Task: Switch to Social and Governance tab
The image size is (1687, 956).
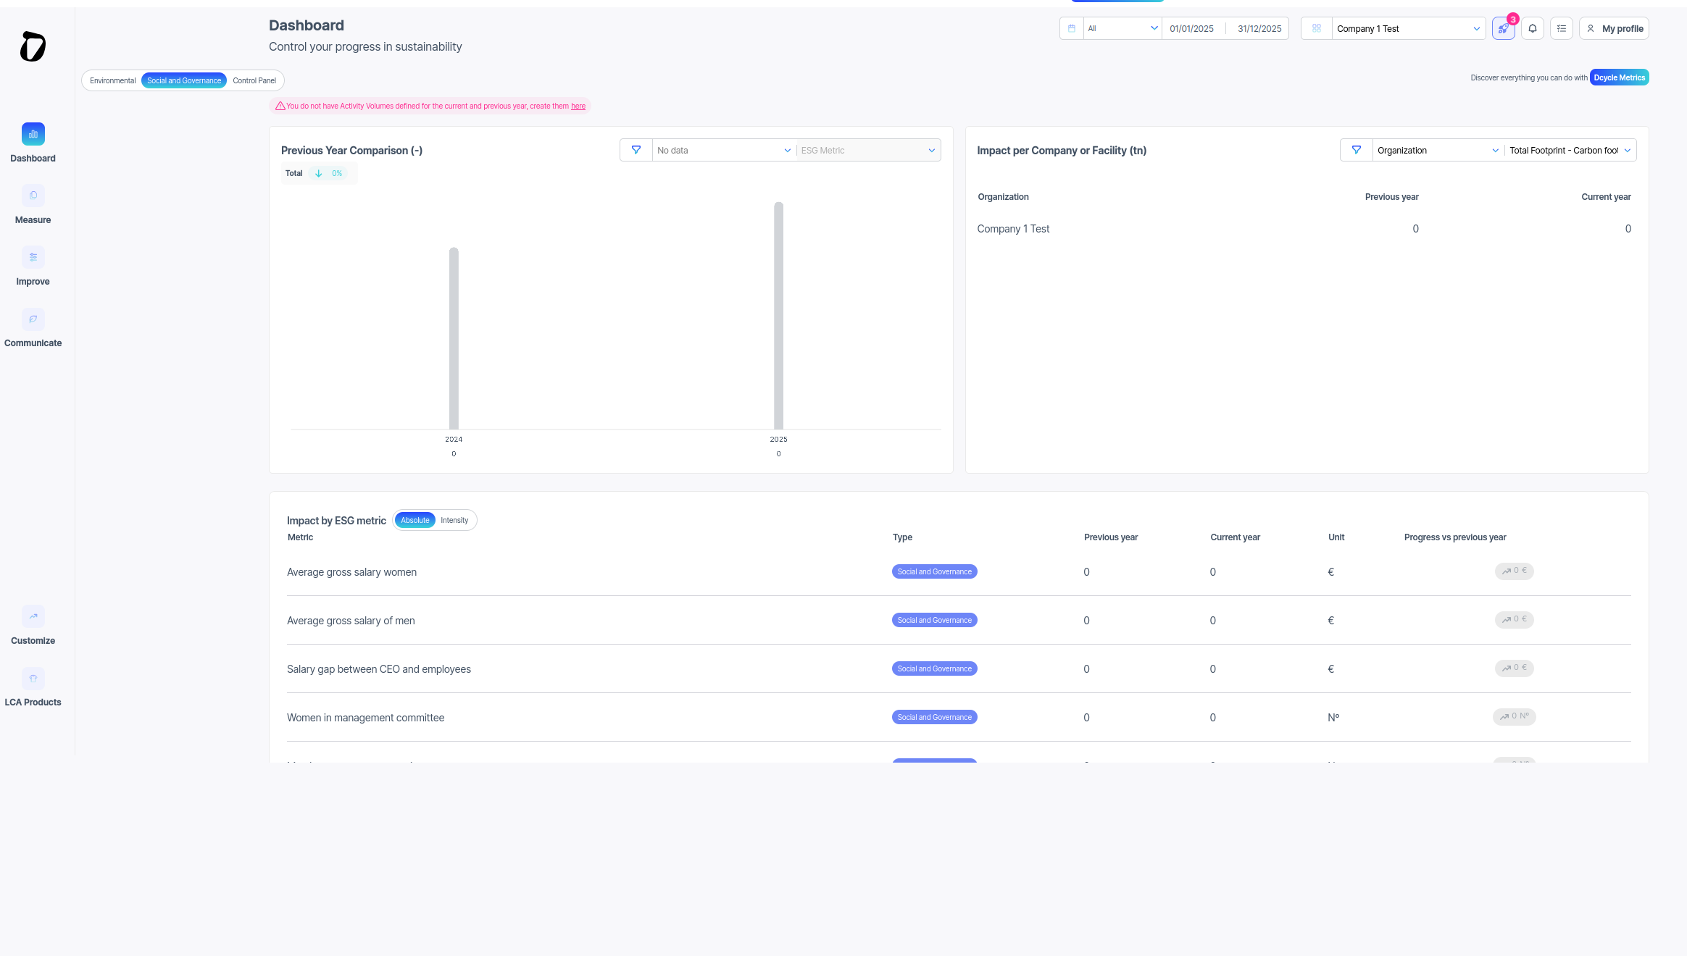Action: [184, 80]
